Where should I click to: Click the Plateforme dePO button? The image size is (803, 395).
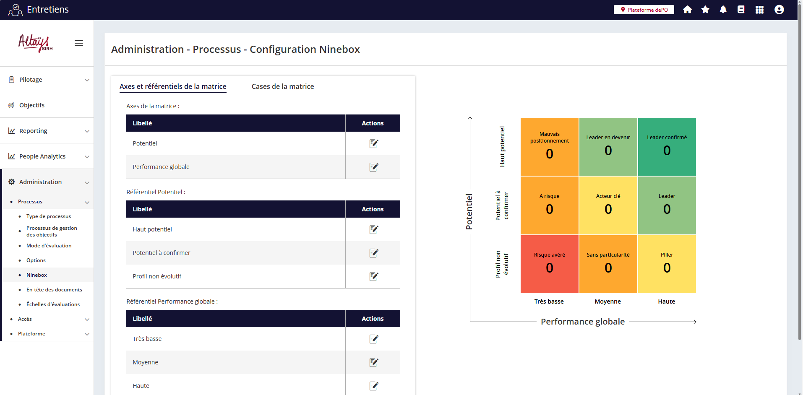(x=644, y=10)
